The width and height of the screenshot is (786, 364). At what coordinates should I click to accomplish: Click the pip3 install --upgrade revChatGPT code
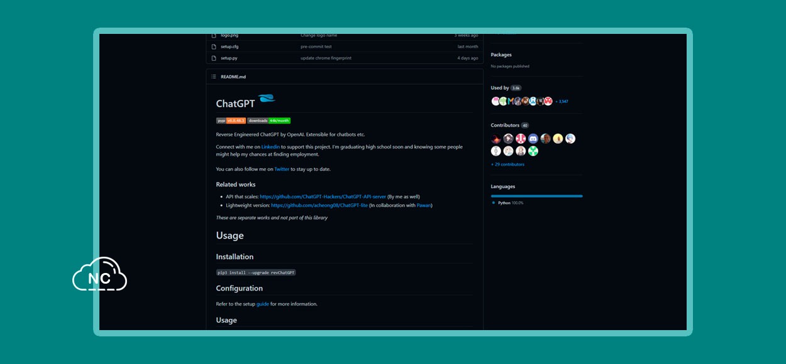click(256, 272)
